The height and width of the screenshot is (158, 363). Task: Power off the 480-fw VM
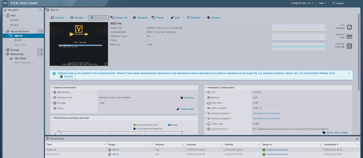pyautogui.click(x=119, y=17)
